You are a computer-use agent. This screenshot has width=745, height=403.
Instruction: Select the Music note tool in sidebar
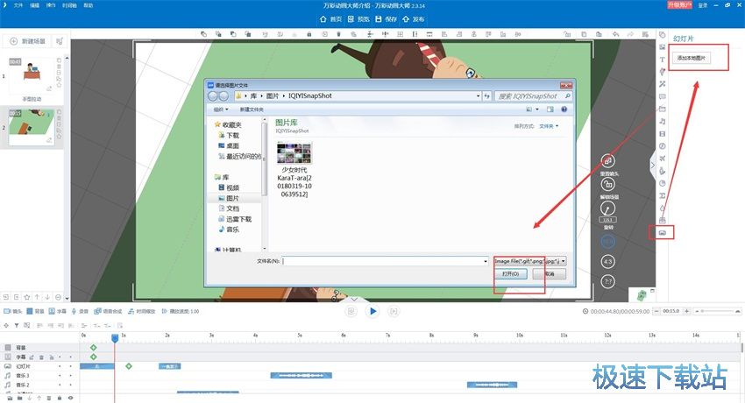(x=663, y=122)
